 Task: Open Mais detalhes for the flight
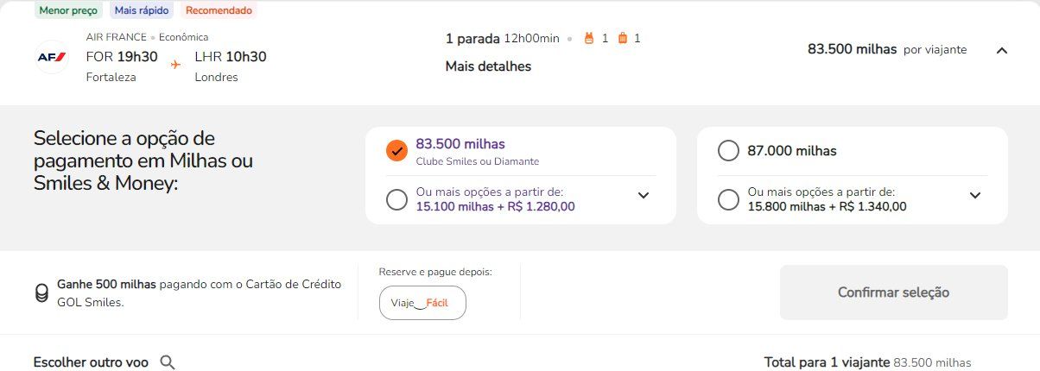[x=488, y=66]
